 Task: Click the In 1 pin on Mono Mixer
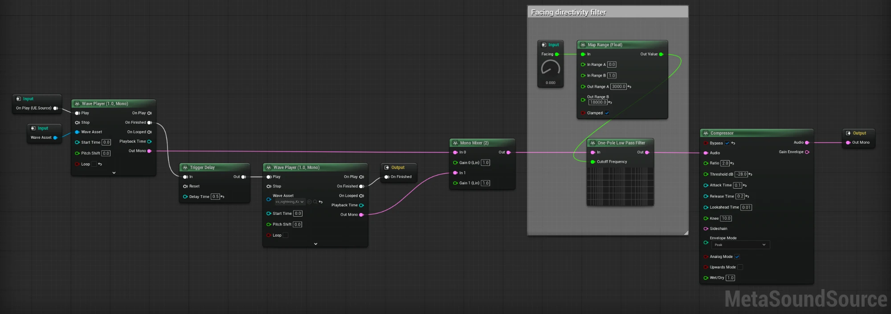[x=455, y=173]
